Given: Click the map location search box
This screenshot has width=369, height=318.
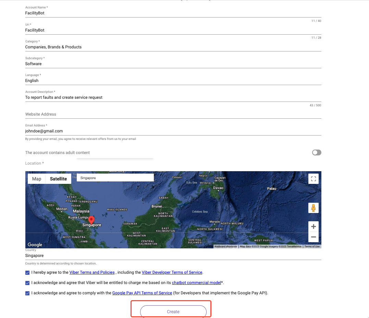Looking at the screenshot, I should tap(115, 178).
